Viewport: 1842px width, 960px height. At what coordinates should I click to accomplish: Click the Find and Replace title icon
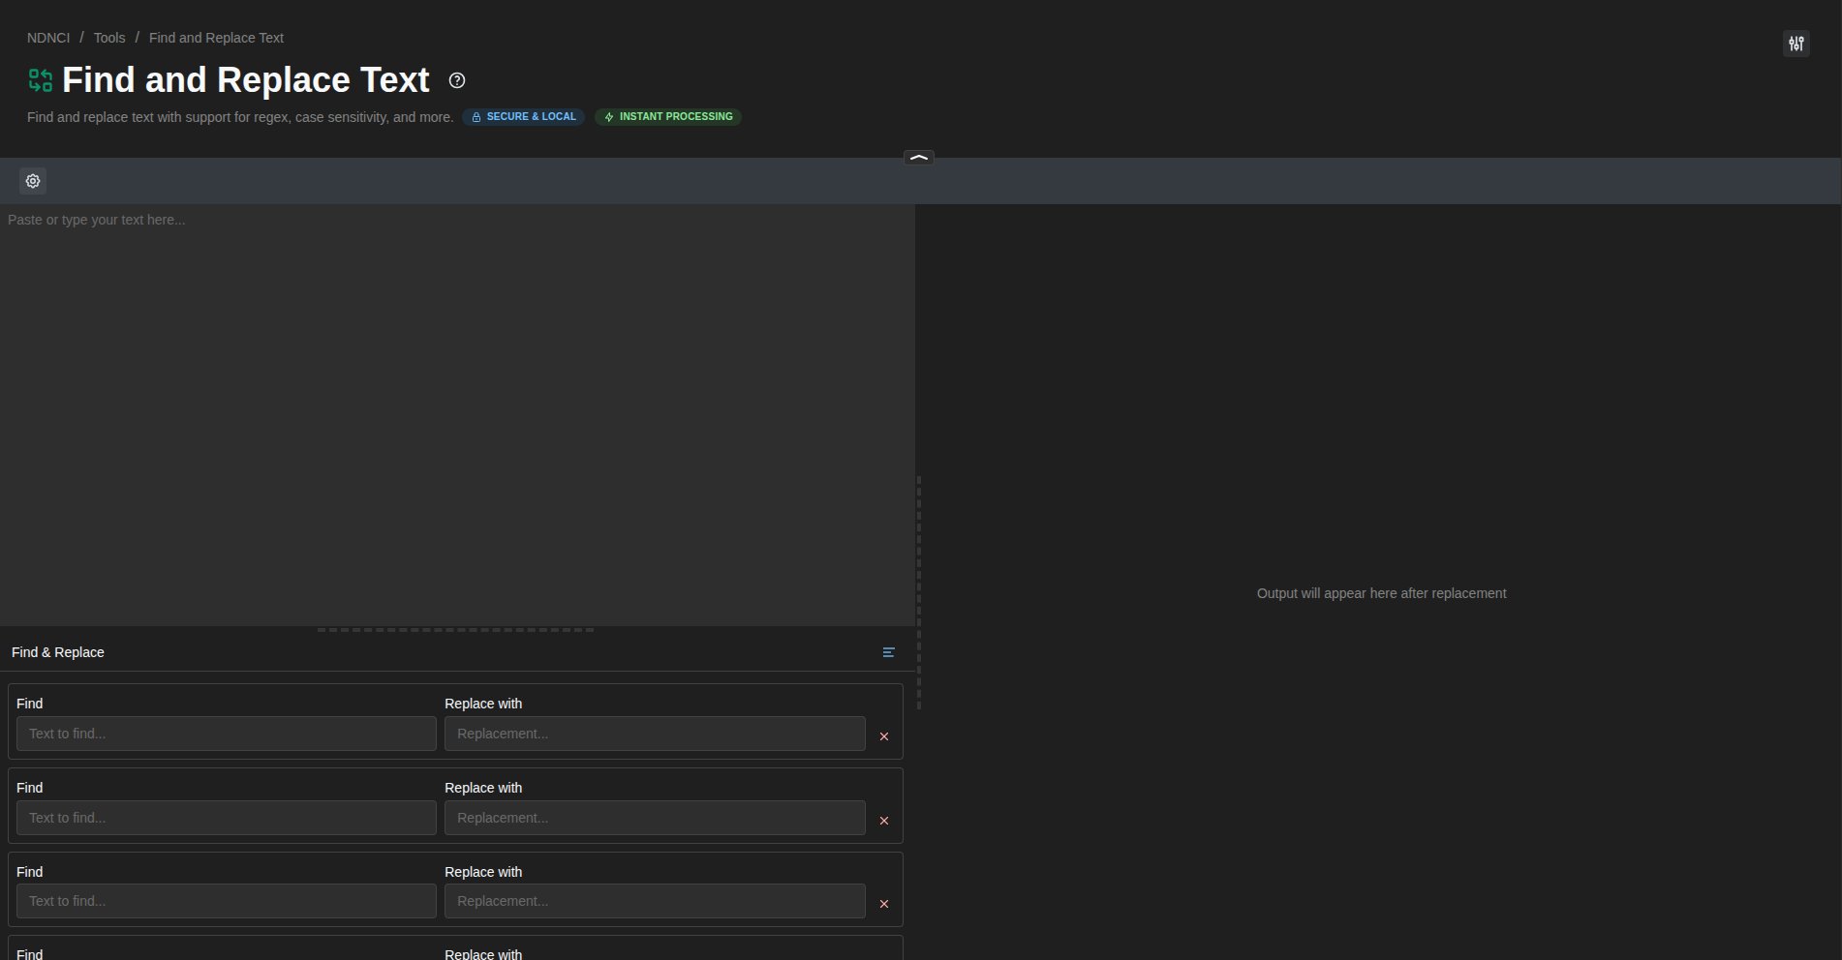click(x=41, y=80)
